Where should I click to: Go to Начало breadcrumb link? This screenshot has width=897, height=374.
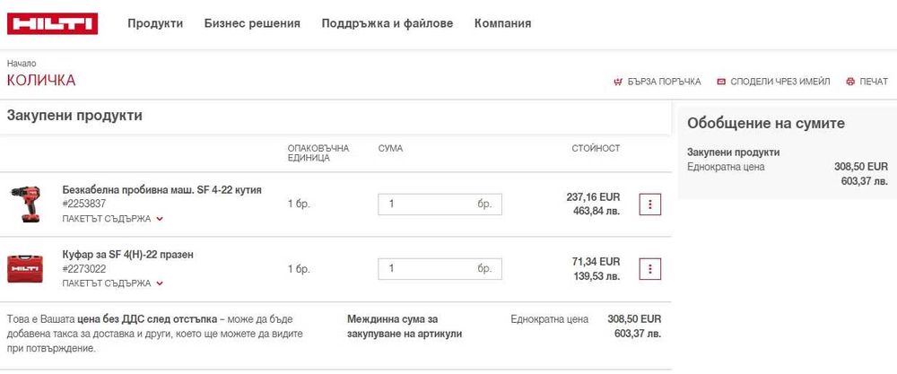[x=22, y=64]
